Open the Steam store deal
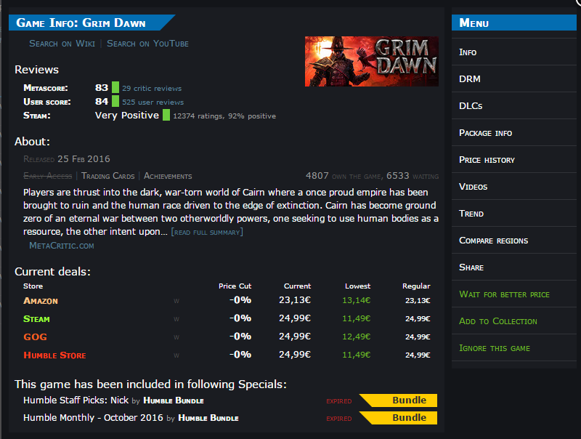Image resolution: width=581 pixels, height=439 pixels. (x=36, y=319)
